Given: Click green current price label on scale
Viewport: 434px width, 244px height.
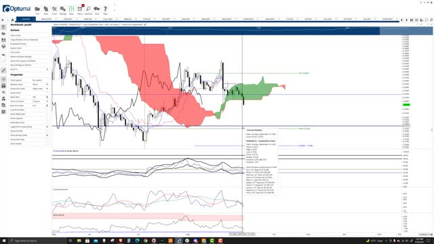Looking at the screenshot, I should click(406, 105).
